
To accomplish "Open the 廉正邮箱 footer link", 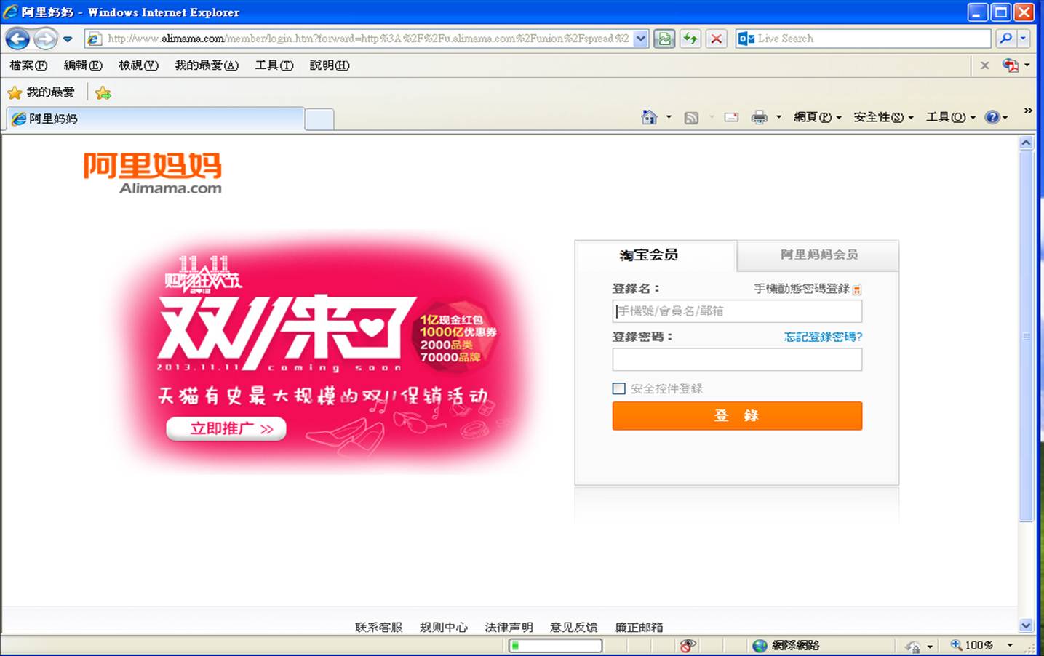I will (x=639, y=627).
